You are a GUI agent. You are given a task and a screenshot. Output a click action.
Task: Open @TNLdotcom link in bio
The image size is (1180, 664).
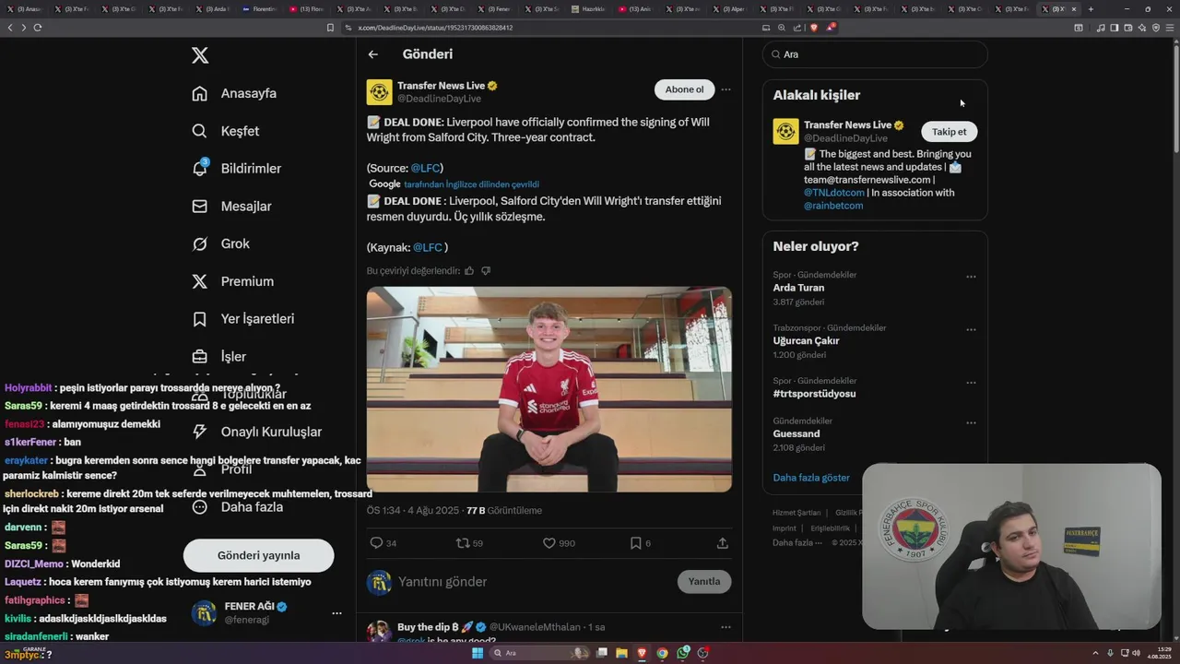[834, 193]
